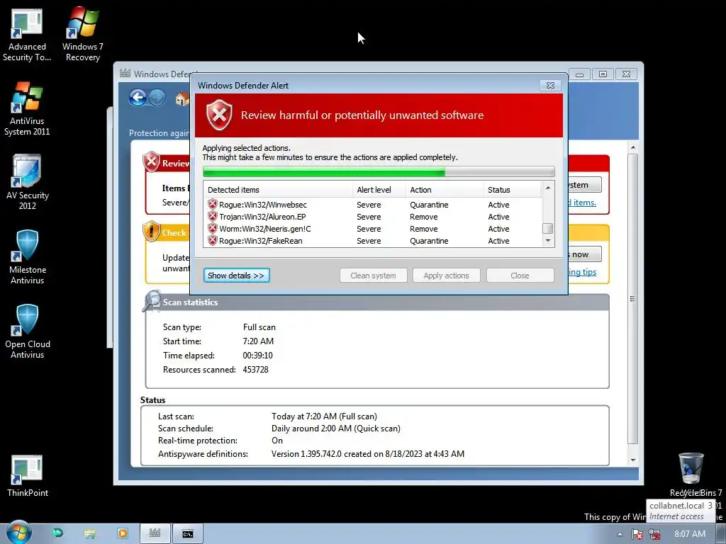The image size is (726, 544).
Task: Open Windows 7 Recovery desktop shortcut
Action: [x=82, y=35]
